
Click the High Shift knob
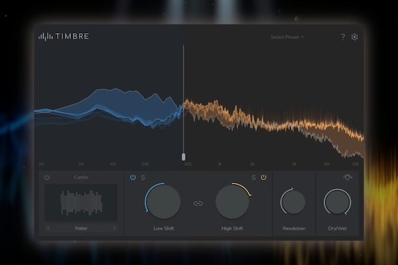[232, 202]
